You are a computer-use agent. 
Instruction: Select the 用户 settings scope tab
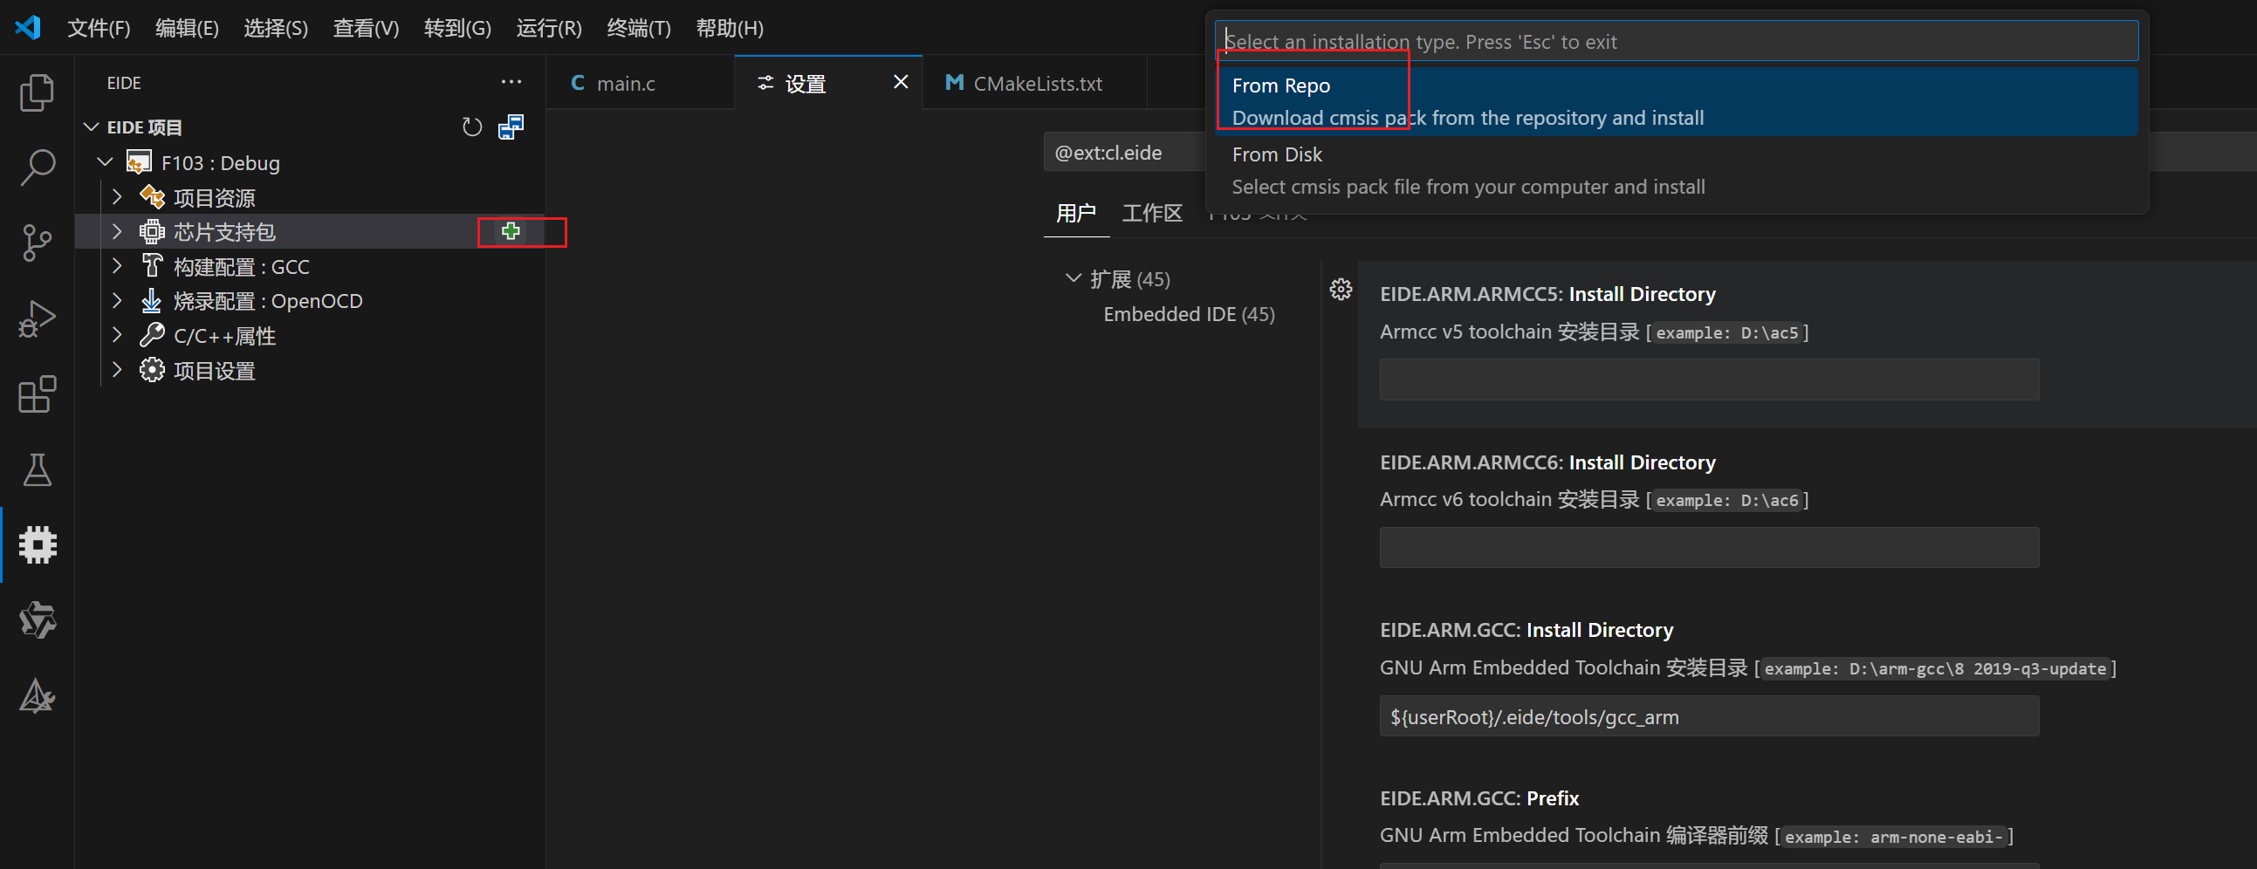click(x=1076, y=213)
